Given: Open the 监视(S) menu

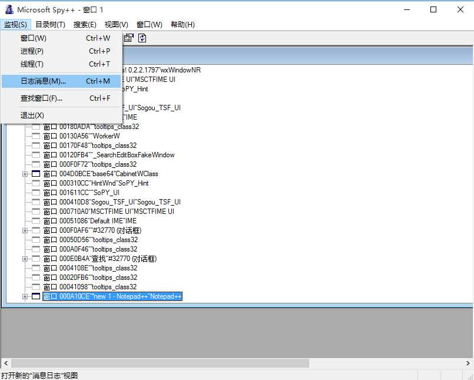Looking at the screenshot, I should point(15,25).
